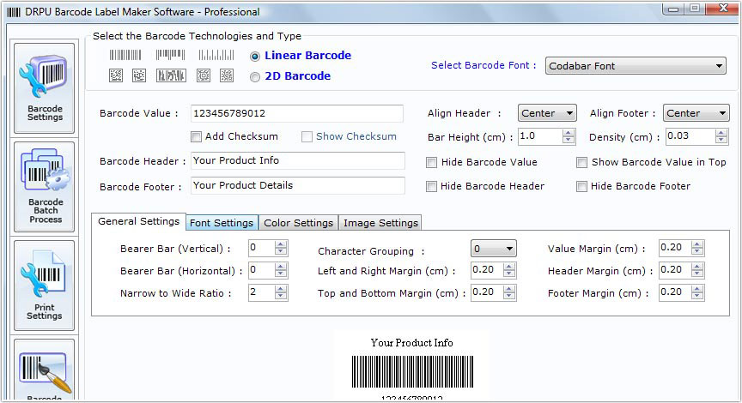
Task: Click fifth 2D barcode sample icon
Action: click(x=227, y=75)
